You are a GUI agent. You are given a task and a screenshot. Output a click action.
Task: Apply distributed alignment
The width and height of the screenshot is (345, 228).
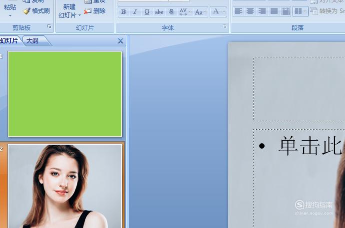286,11
